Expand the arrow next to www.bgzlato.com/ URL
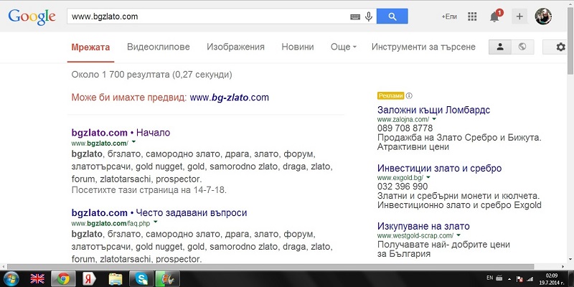The width and height of the screenshot is (574, 287). (x=133, y=141)
